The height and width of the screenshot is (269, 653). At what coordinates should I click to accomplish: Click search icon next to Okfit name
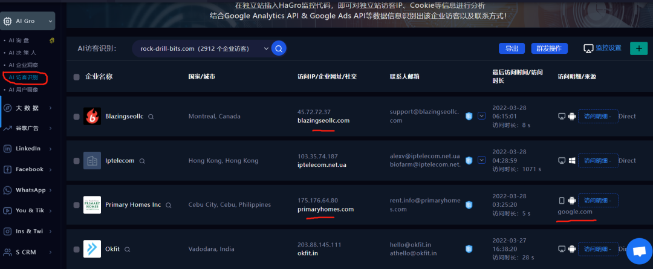coord(128,250)
